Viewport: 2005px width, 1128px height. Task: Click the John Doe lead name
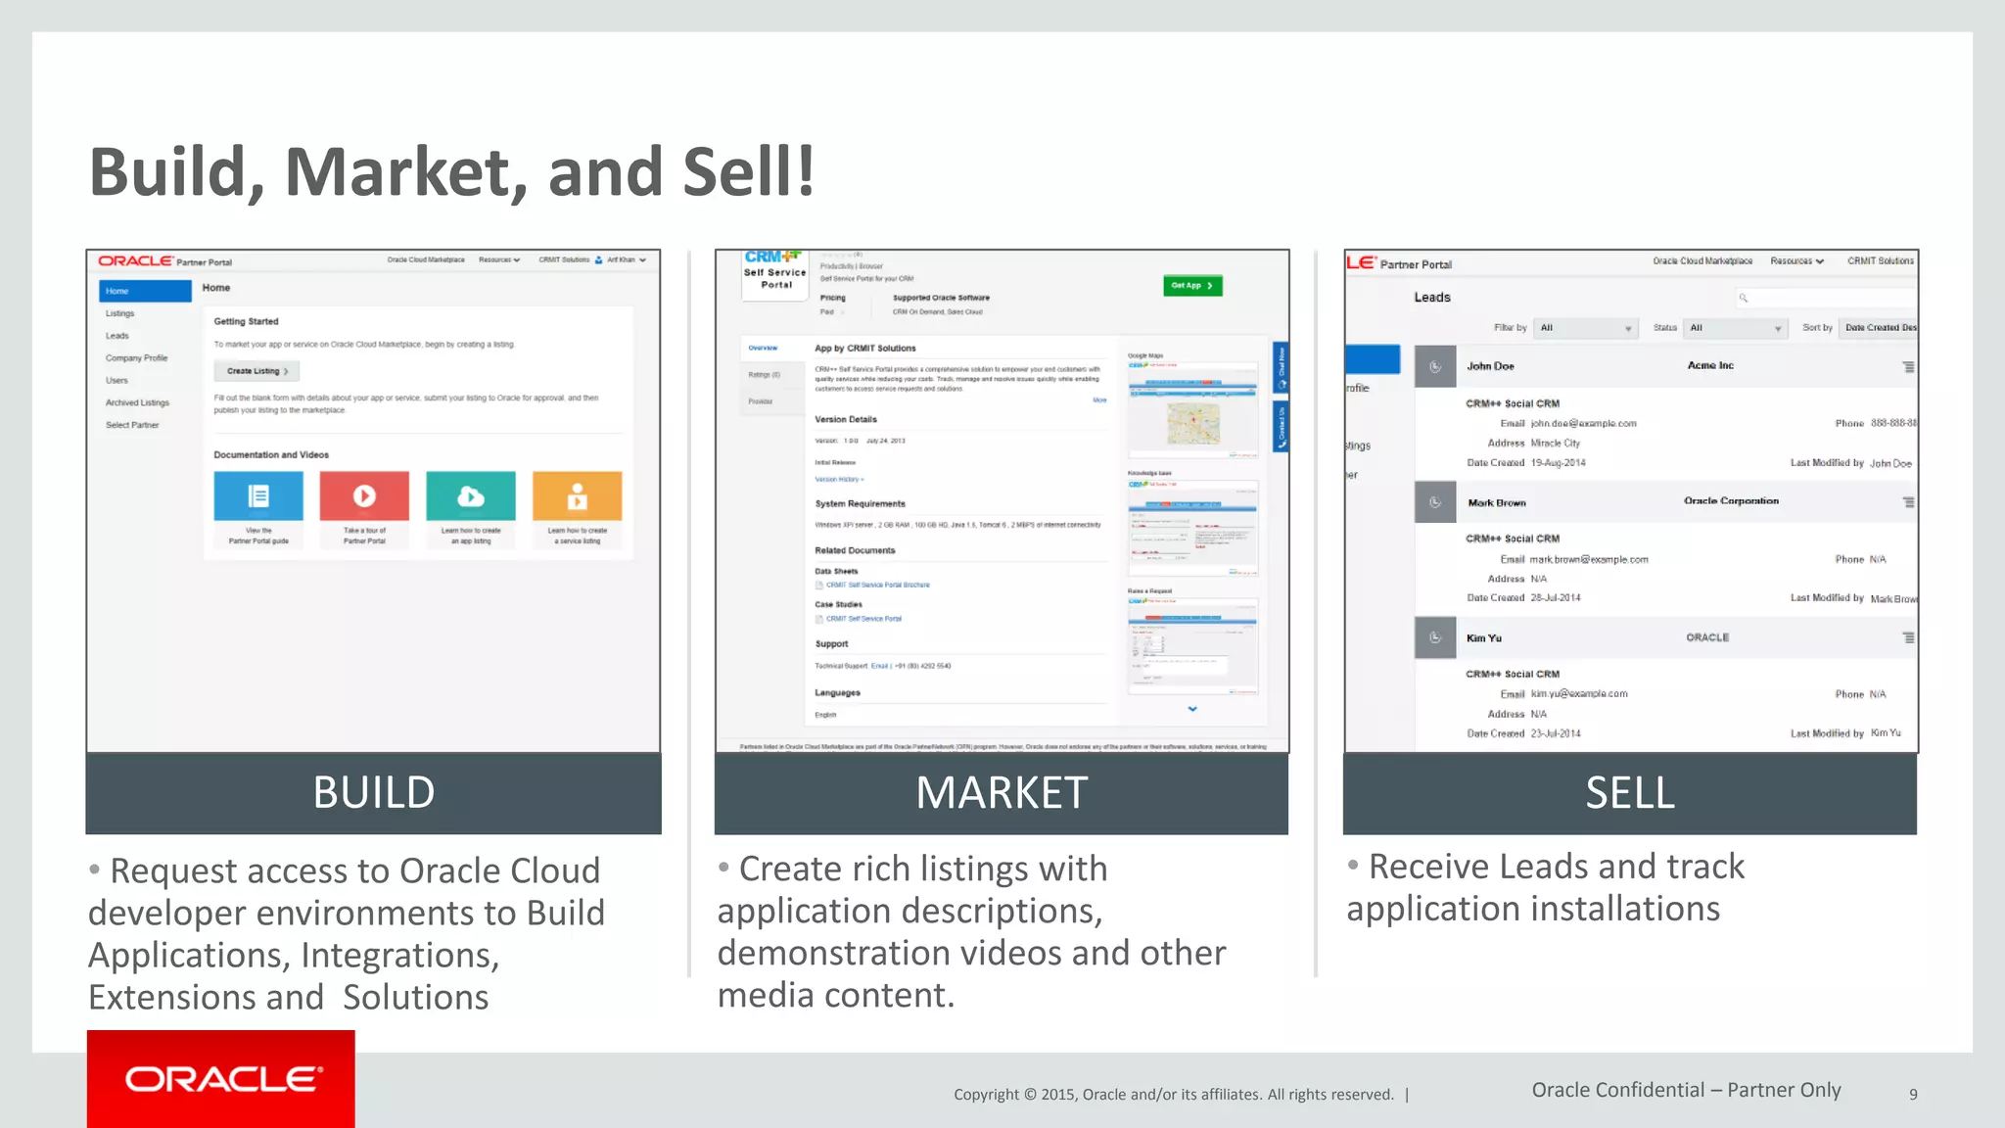[1490, 366]
